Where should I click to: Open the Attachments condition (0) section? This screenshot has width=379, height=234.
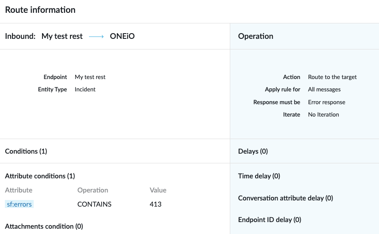pyautogui.click(x=44, y=226)
